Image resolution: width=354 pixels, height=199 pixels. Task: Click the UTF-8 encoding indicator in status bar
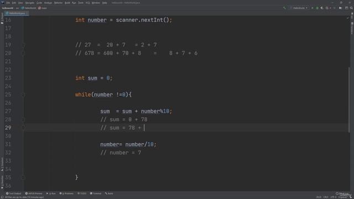click(334, 197)
